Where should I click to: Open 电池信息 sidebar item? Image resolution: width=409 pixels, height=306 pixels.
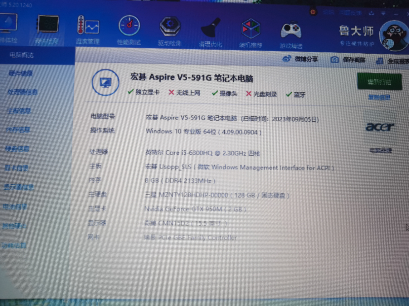(x=15, y=207)
